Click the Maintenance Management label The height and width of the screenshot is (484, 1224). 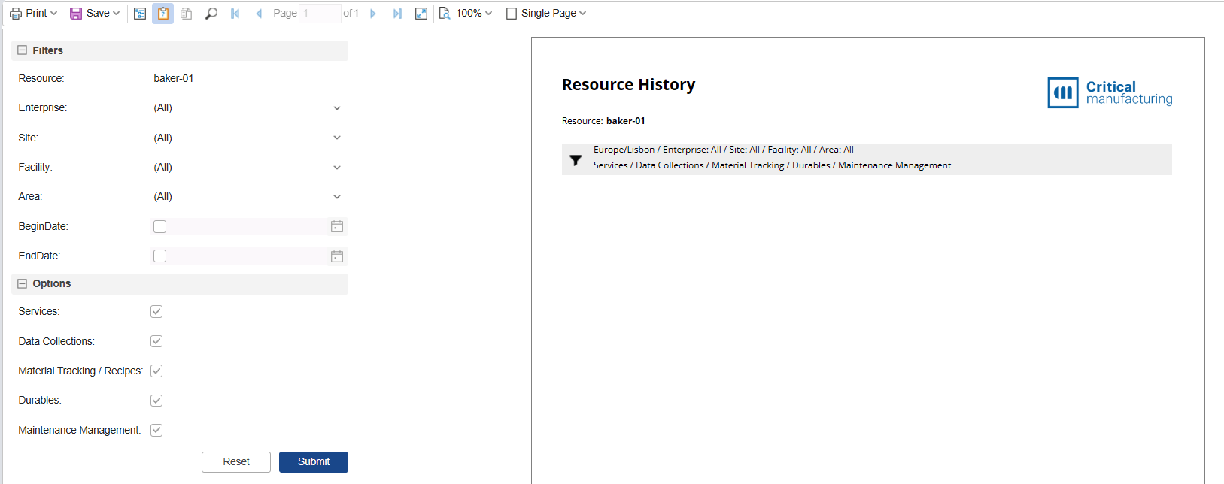(x=80, y=430)
